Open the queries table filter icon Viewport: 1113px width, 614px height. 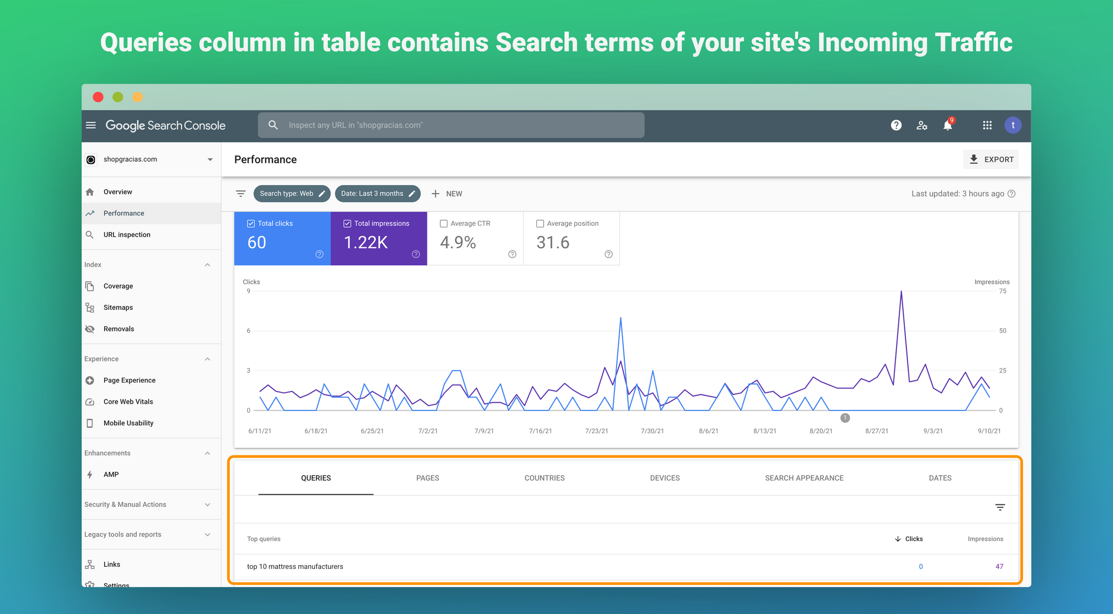click(x=999, y=508)
